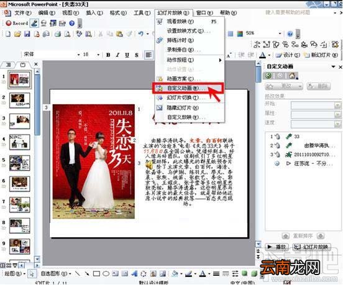Click the 幻灯片放映 button in the task pane
Image resolution: width=343 pixels, height=285 pixels.
click(312, 247)
